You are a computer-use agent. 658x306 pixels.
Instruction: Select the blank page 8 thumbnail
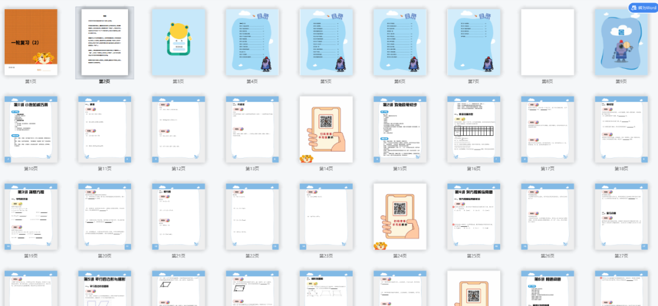tap(548, 43)
